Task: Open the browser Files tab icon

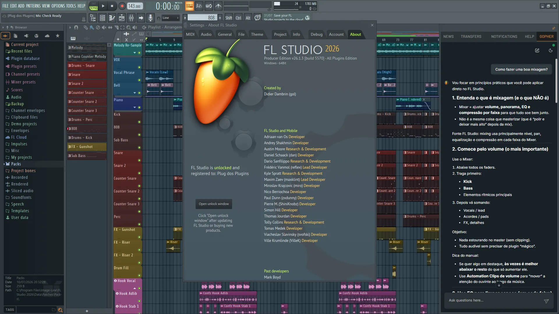Action: pos(16,36)
